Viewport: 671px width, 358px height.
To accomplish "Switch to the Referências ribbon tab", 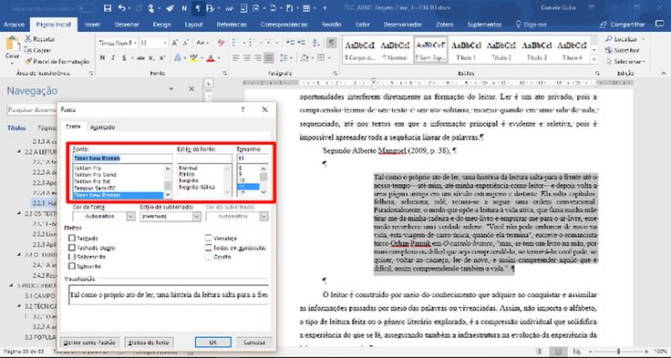I will (x=232, y=25).
